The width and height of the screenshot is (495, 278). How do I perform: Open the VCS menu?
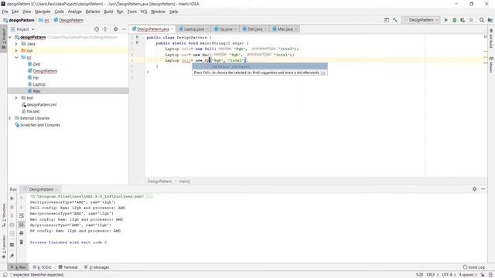point(144,12)
